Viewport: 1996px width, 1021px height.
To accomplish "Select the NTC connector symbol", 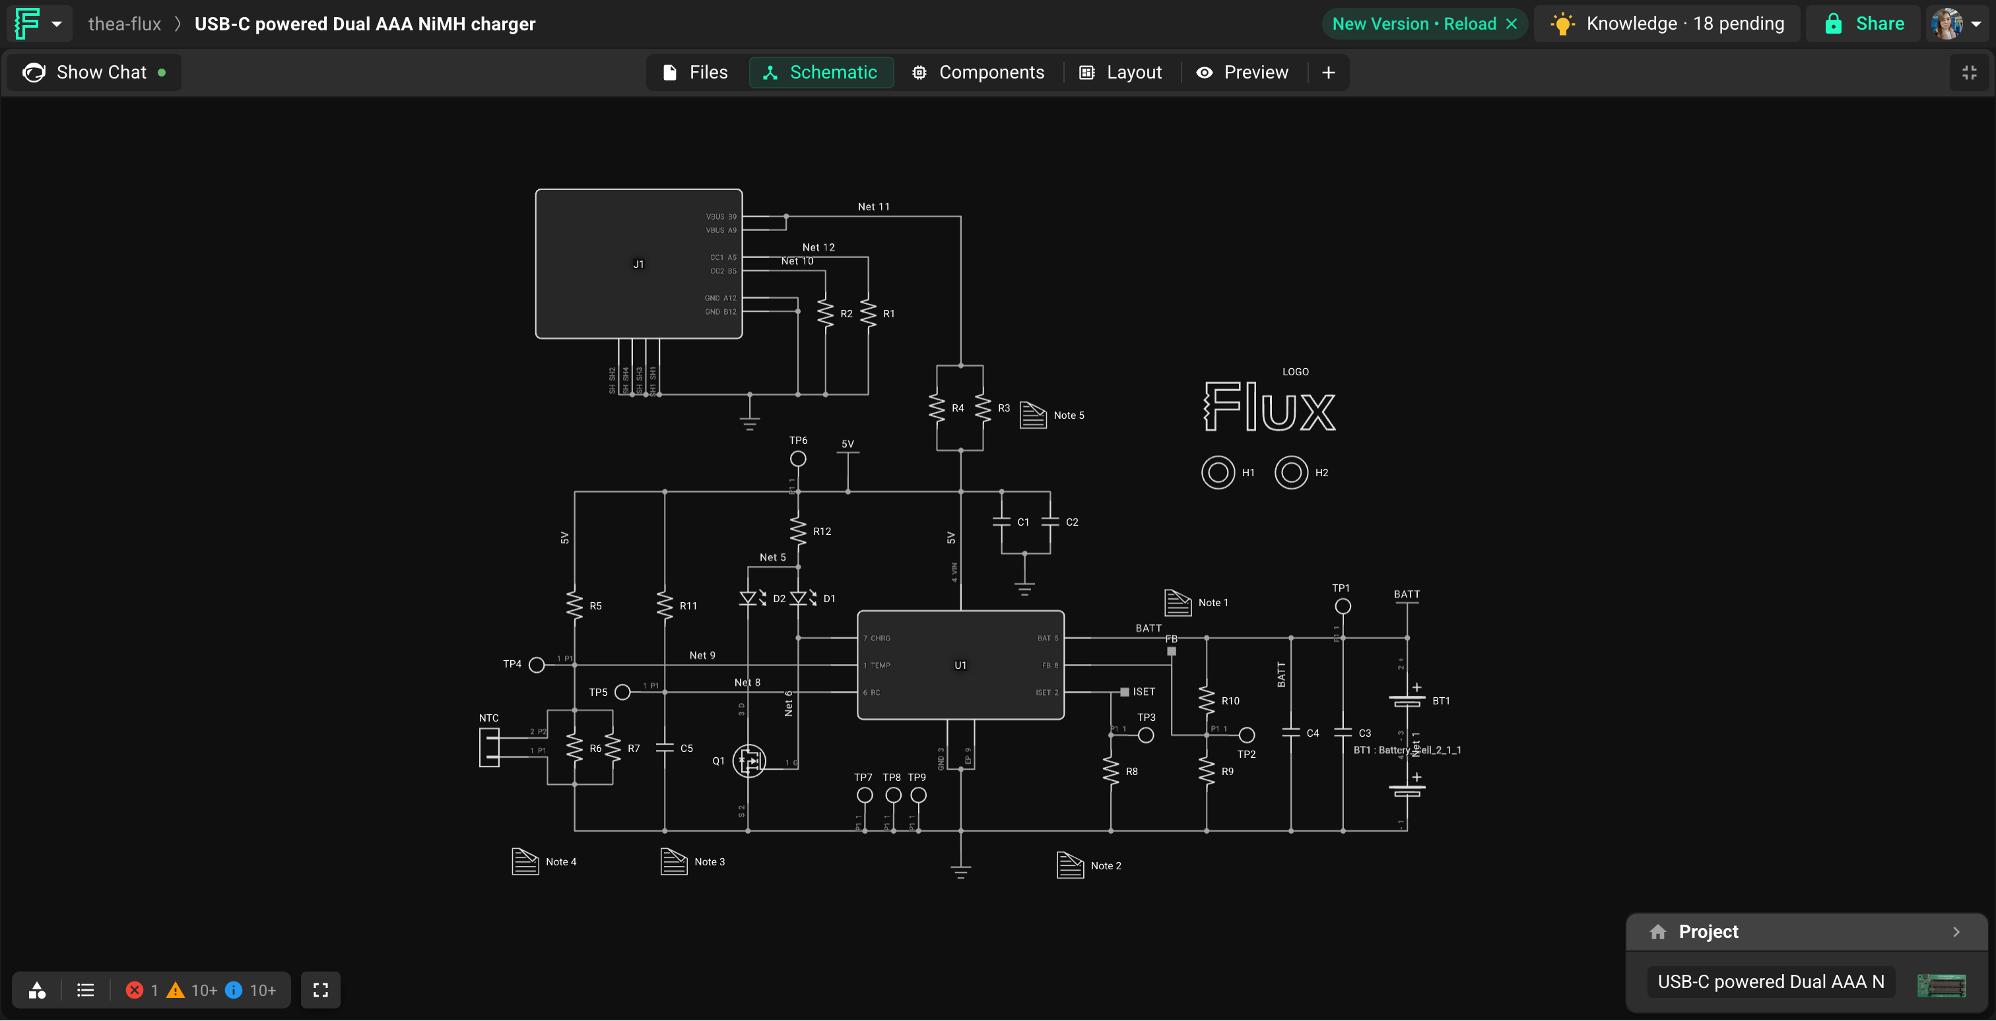I will (489, 748).
